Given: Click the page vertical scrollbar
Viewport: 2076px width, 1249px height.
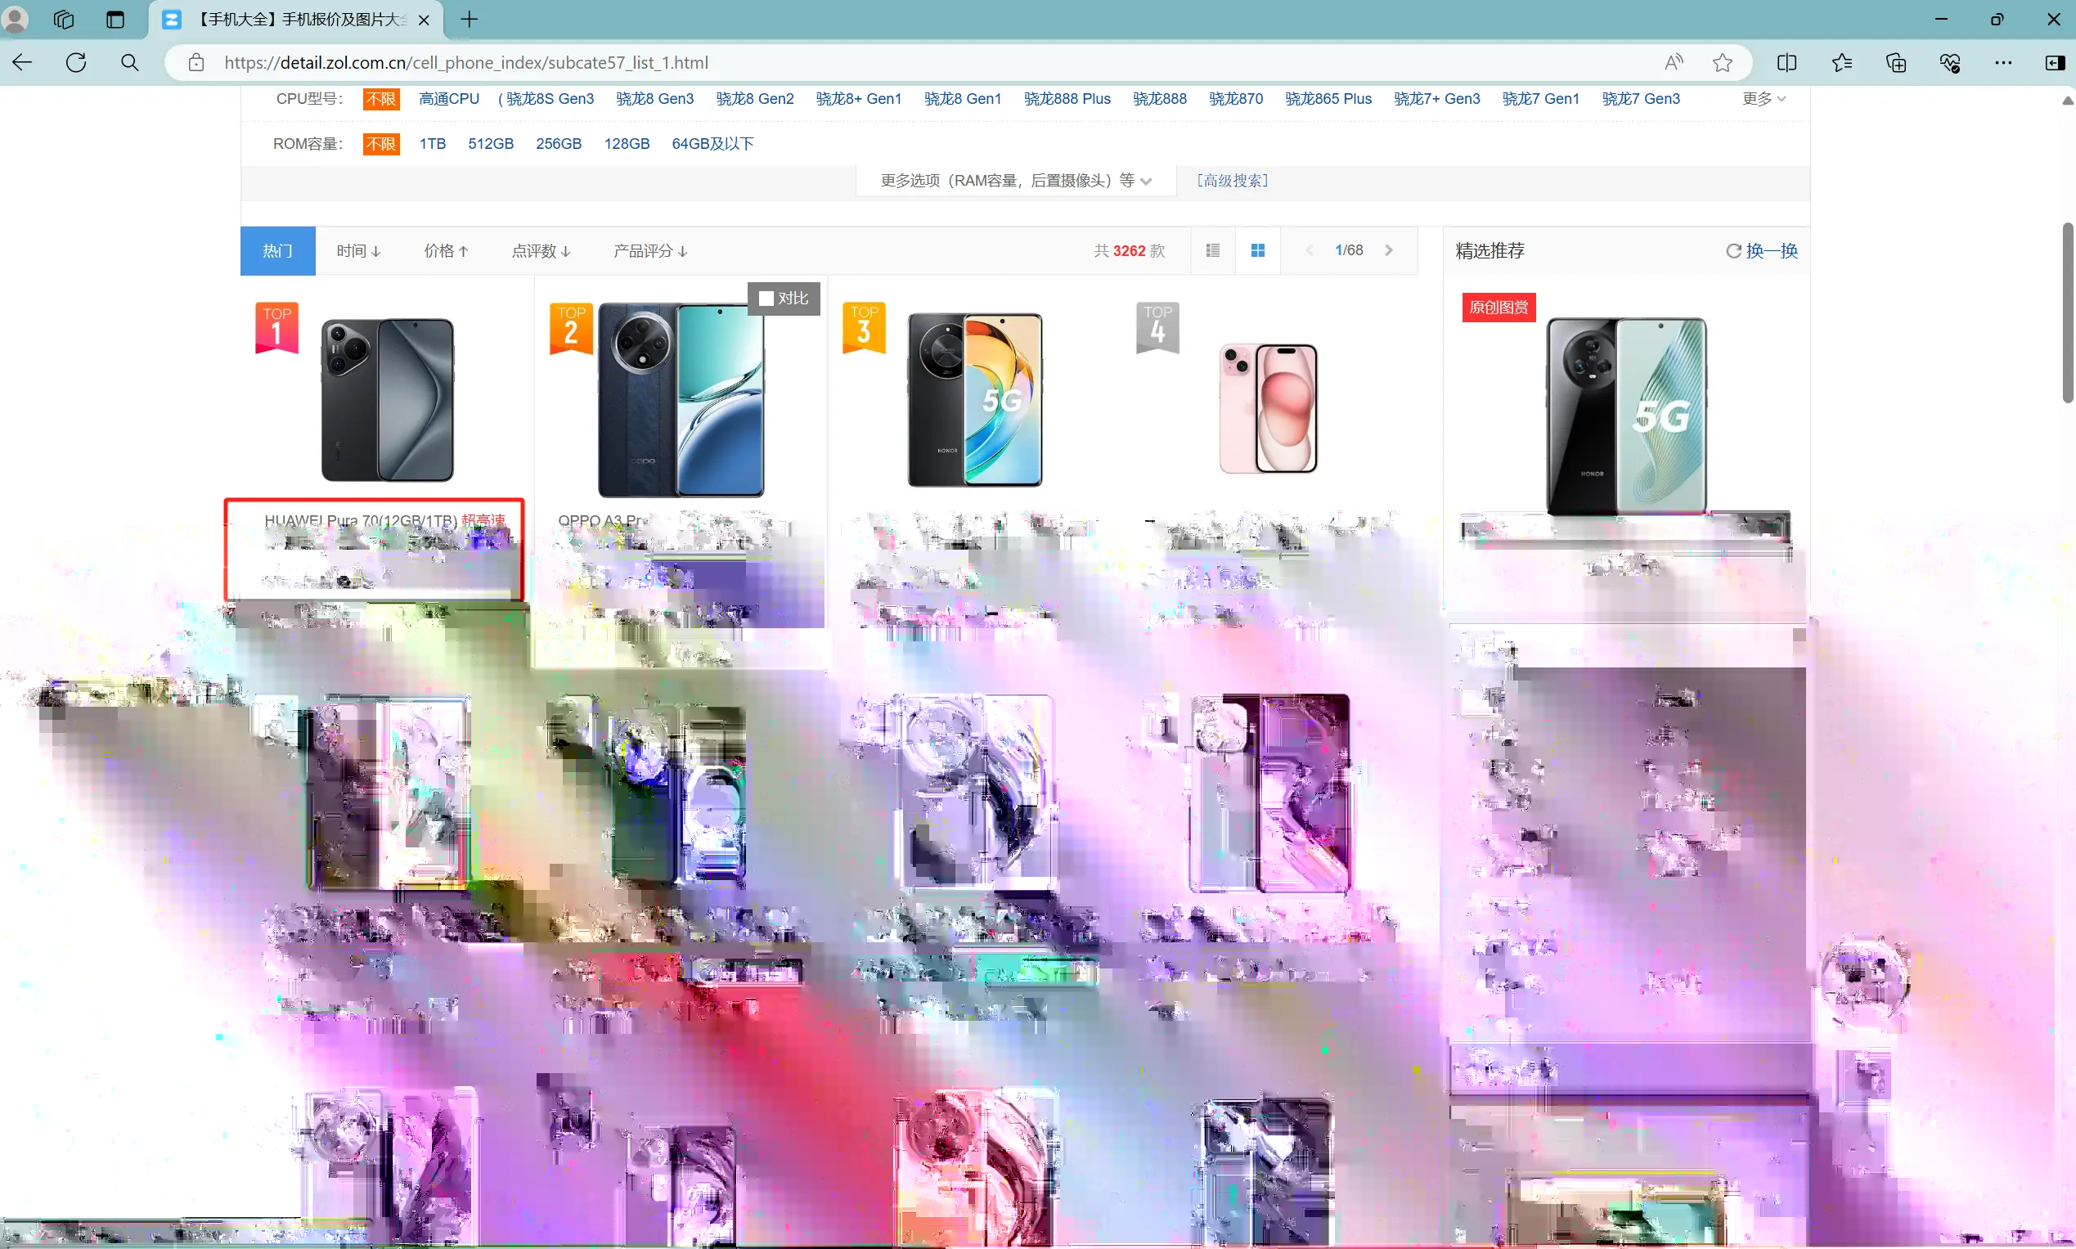Looking at the screenshot, I should point(2068,312).
